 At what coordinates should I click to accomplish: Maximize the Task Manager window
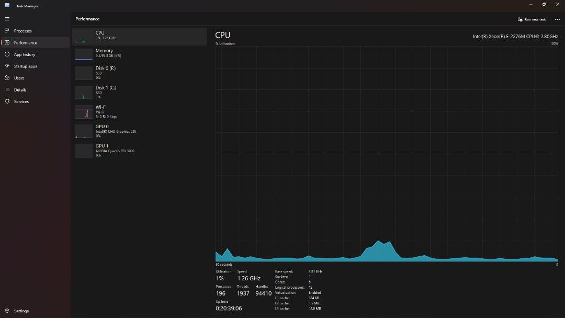pyautogui.click(x=544, y=5)
